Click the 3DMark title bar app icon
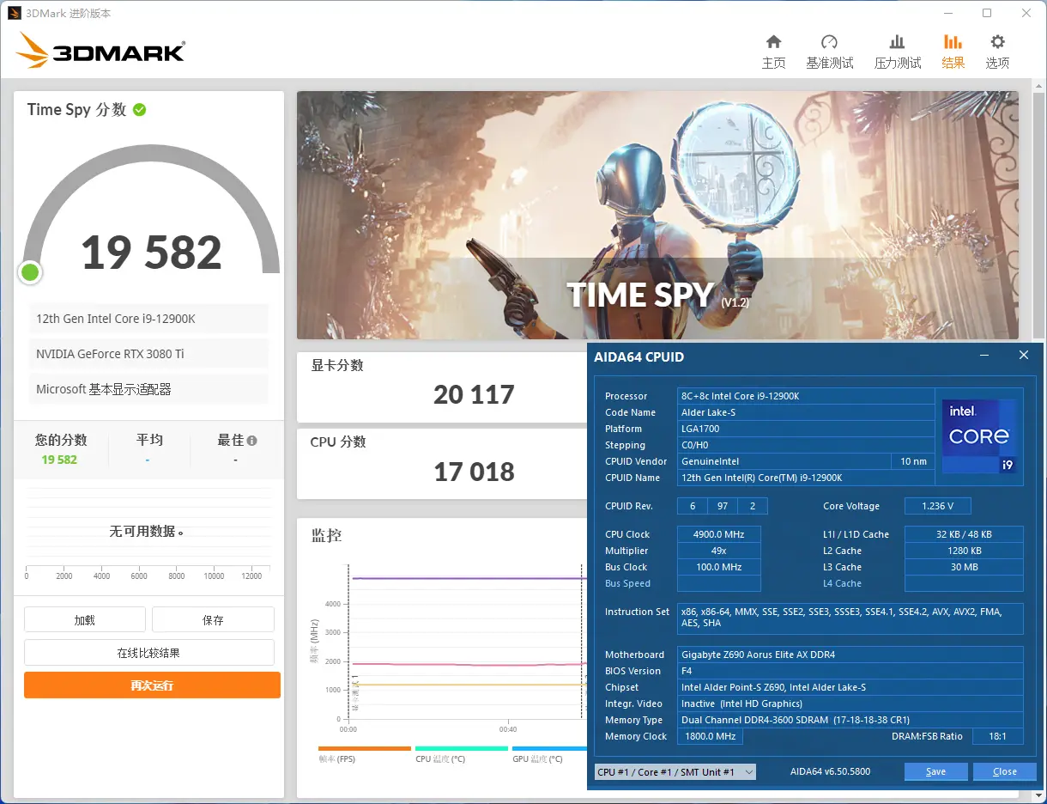 (15, 13)
